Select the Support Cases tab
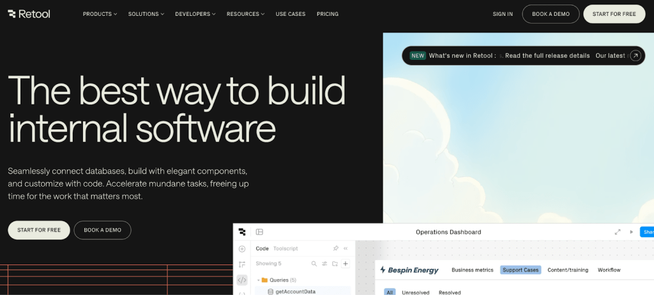Image resolution: width=654 pixels, height=295 pixels. click(x=521, y=270)
